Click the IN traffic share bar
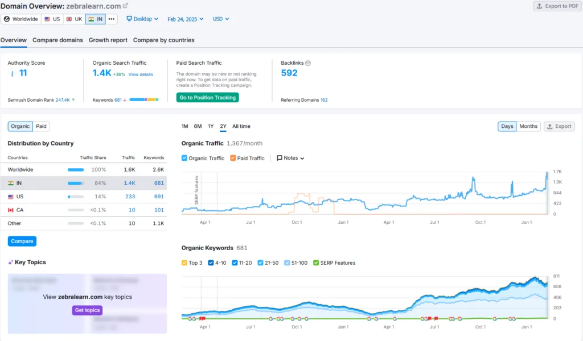 coord(76,184)
